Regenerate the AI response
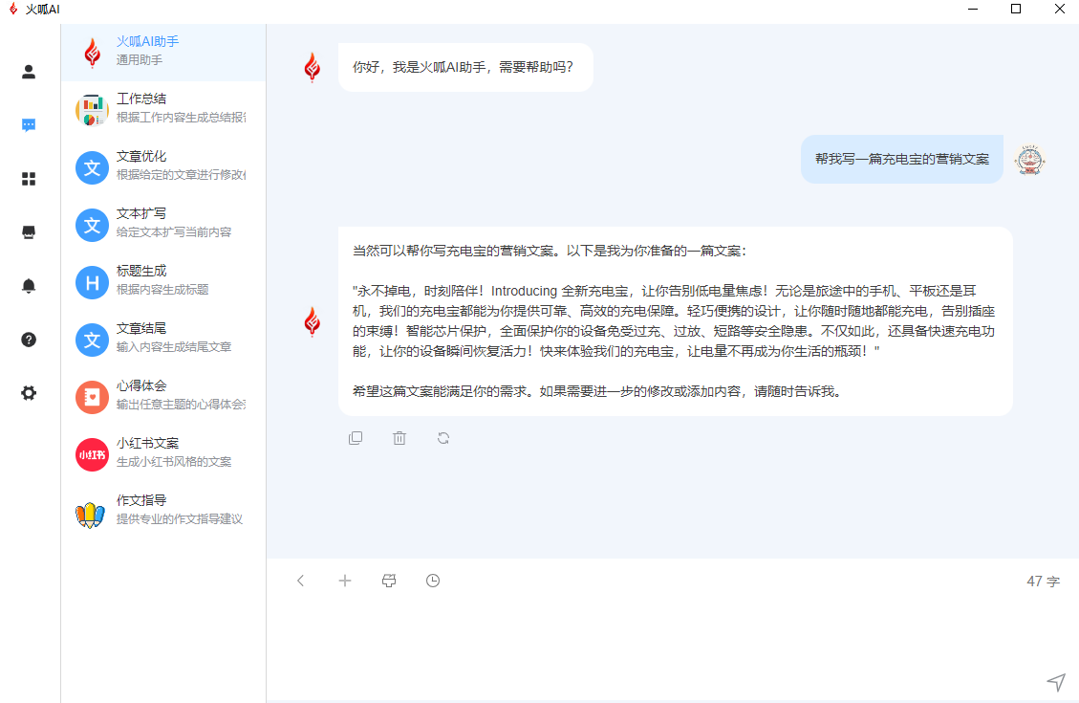 point(443,438)
